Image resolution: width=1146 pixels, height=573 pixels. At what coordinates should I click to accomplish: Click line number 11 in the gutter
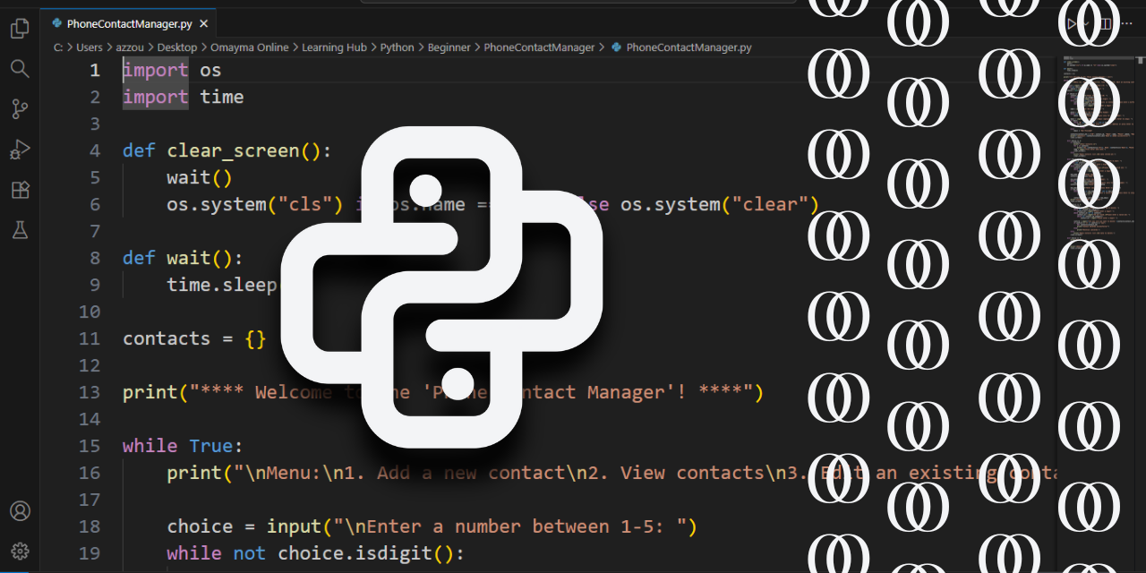pyautogui.click(x=90, y=338)
